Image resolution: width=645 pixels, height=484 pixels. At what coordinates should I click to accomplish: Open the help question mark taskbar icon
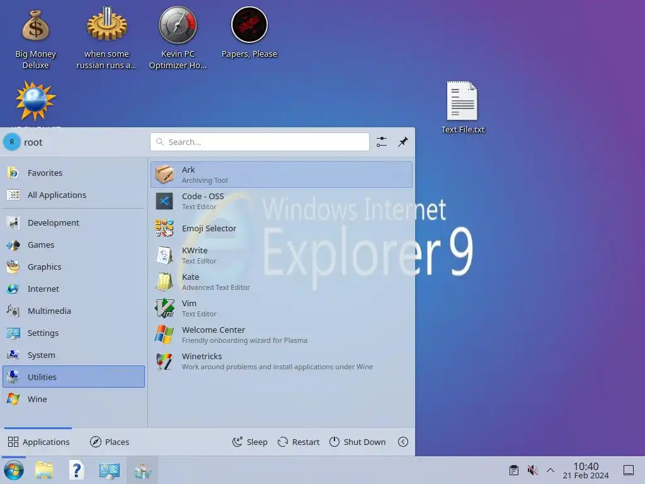pyautogui.click(x=76, y=470)
